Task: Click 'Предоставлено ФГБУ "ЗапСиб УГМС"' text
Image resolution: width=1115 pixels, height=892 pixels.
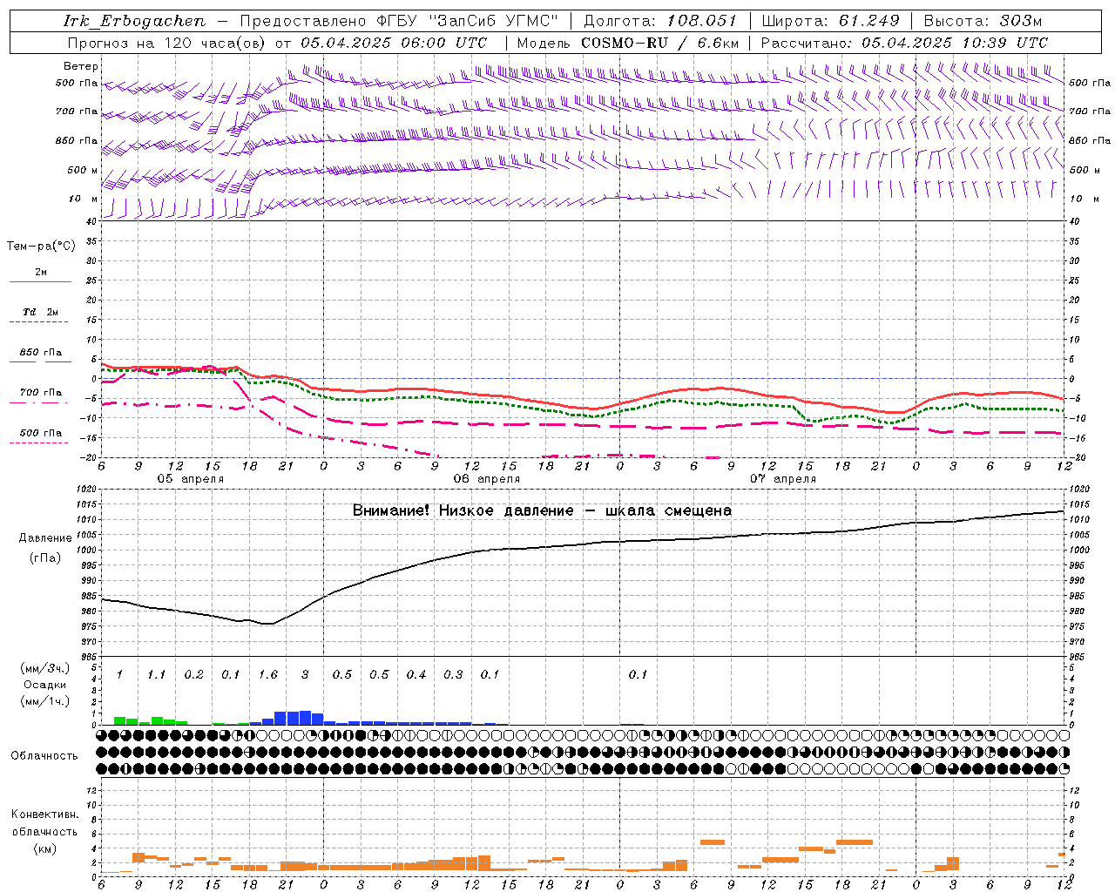Action: [398, 21]
